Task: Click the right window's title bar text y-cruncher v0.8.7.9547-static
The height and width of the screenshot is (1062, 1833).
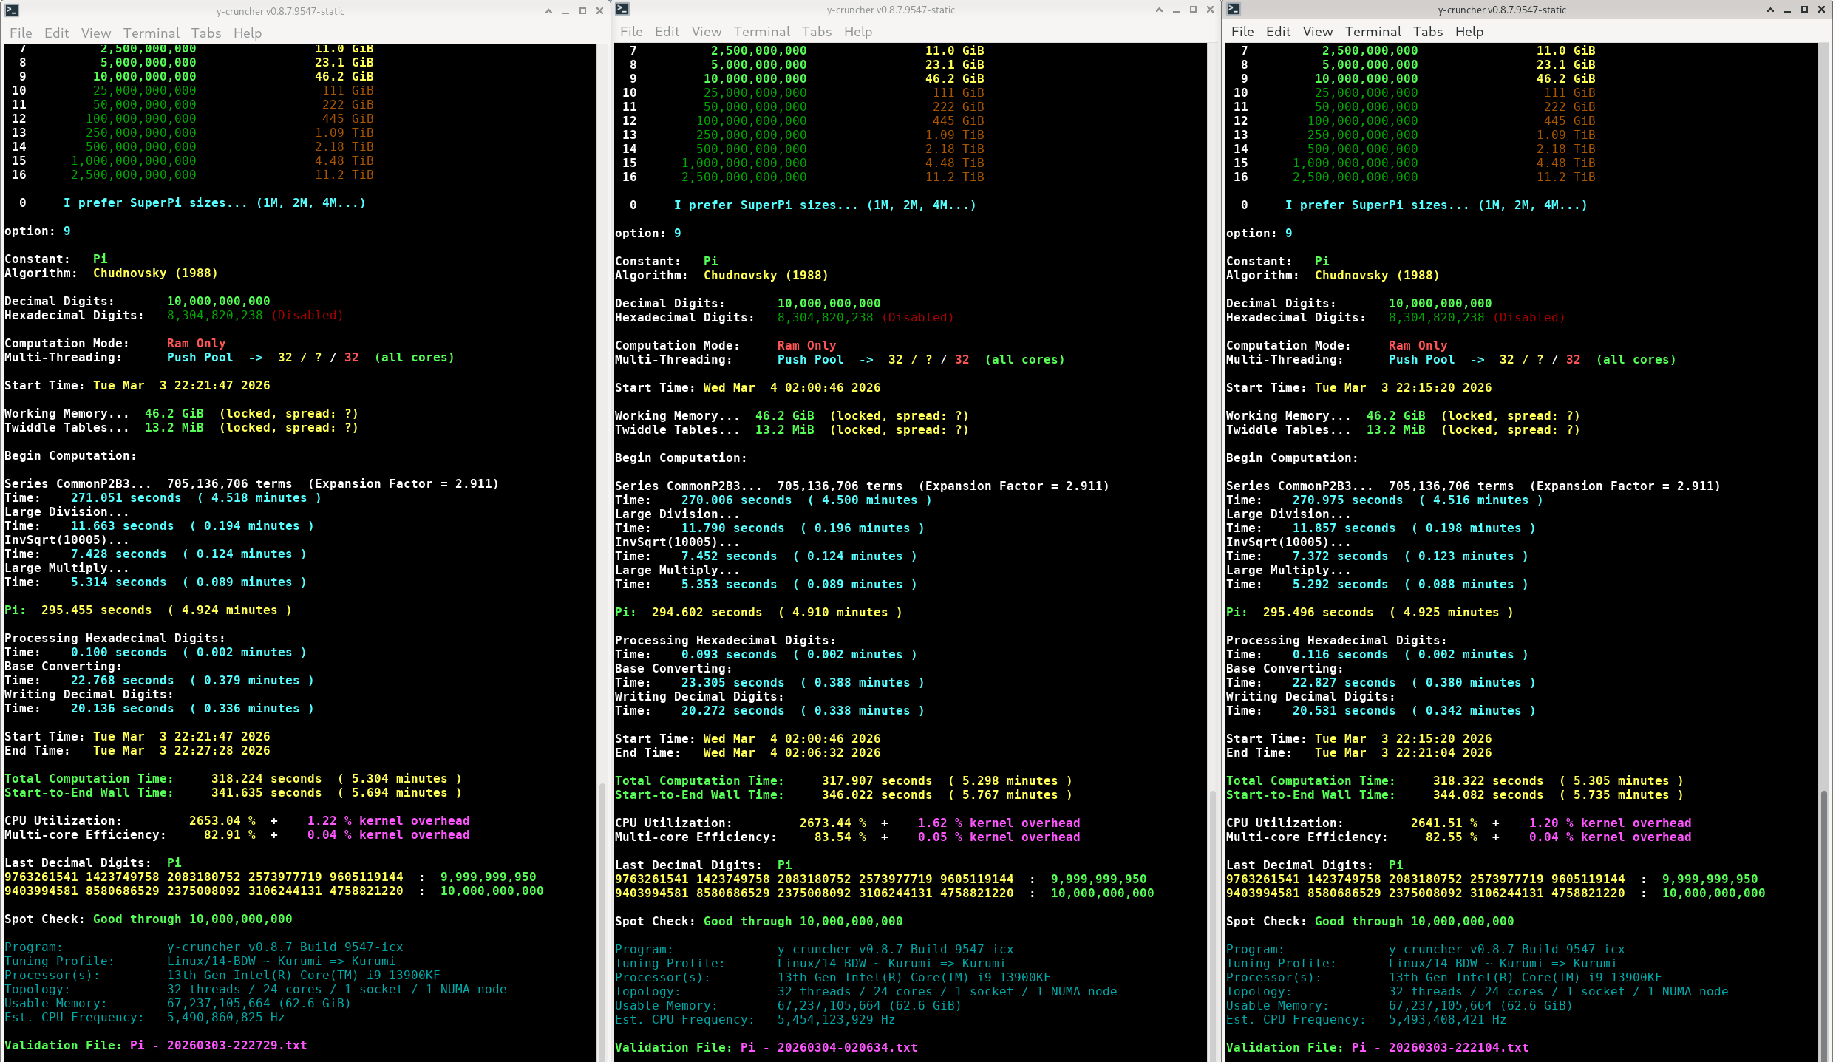Action: click(x=1501, y=10)
